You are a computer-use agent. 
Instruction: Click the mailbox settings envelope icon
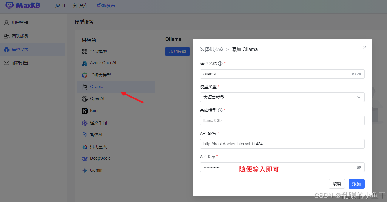click(x=7, y=63)
